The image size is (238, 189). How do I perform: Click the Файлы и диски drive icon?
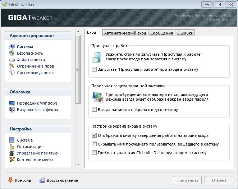12,60
